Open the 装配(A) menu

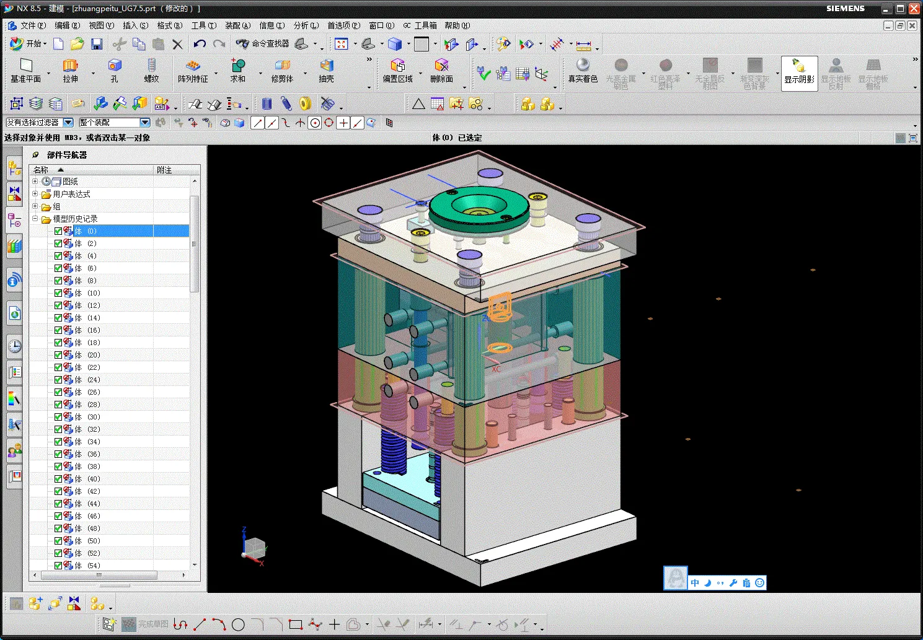pos(237,25)
